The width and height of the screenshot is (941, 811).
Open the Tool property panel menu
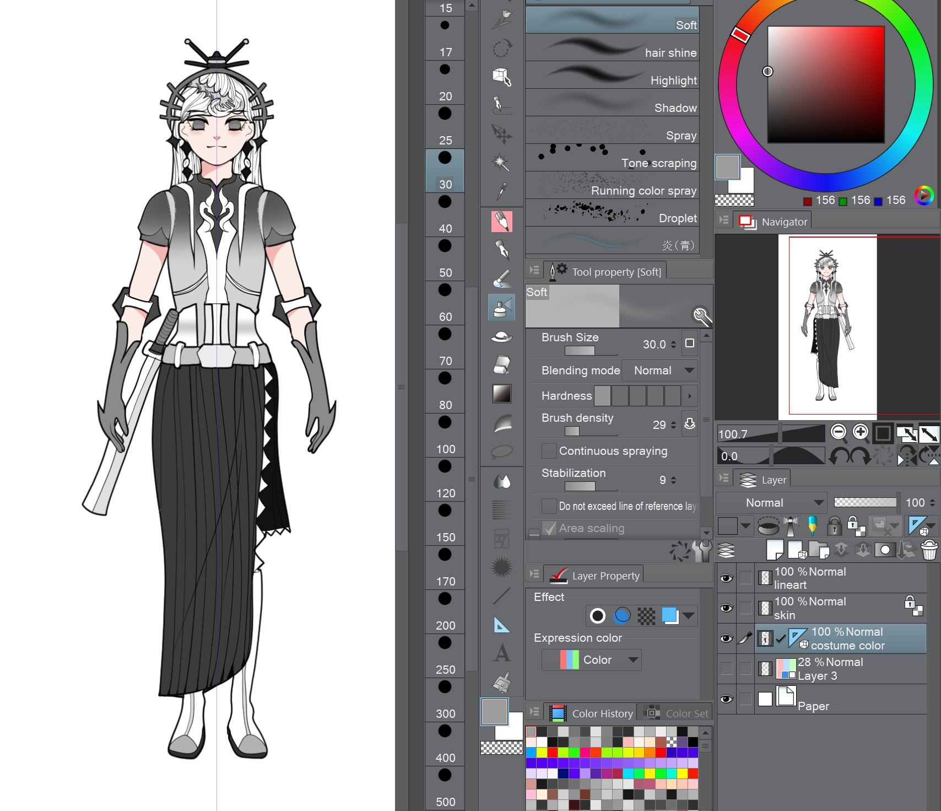point(534,270)
